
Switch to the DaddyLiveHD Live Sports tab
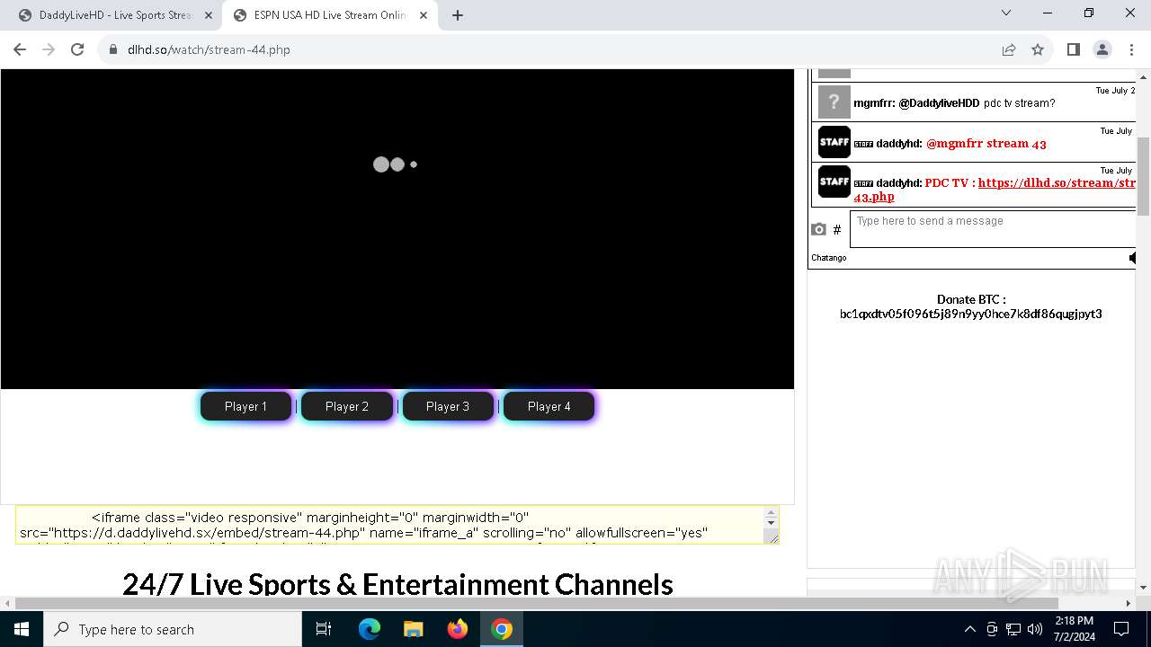pyautogui.click(x=114, y=15)
